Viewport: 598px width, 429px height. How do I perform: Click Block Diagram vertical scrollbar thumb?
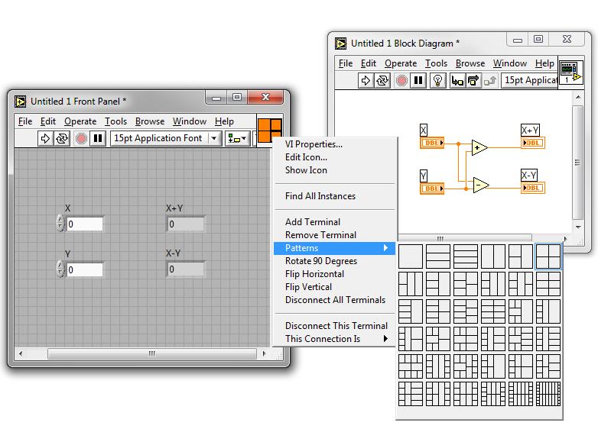tap(578, 163)
